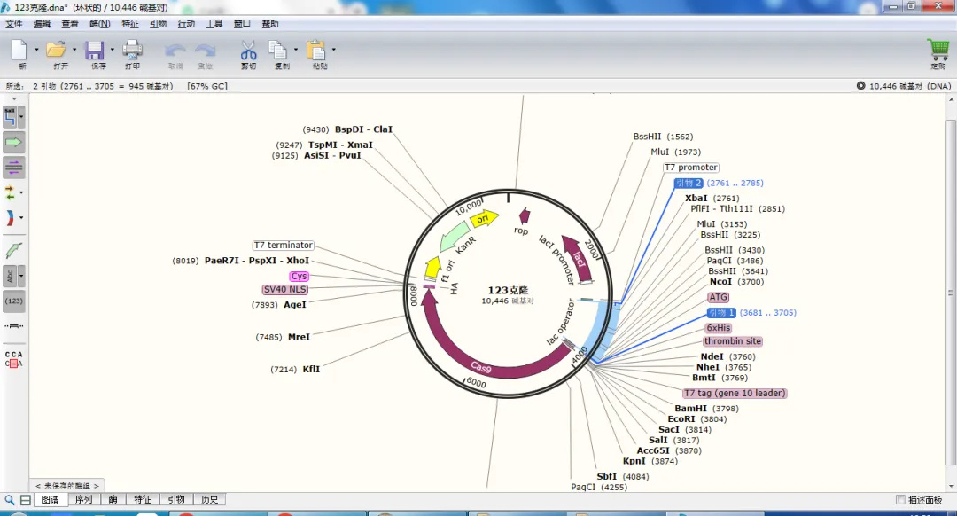Select the blue 引物 2 primer label
957x516 pixels.
pyautogui.click(x=688, y=184)
